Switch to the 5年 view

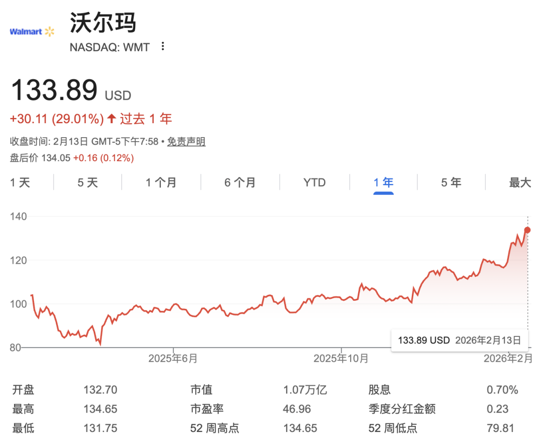click(x=451, y=183)
